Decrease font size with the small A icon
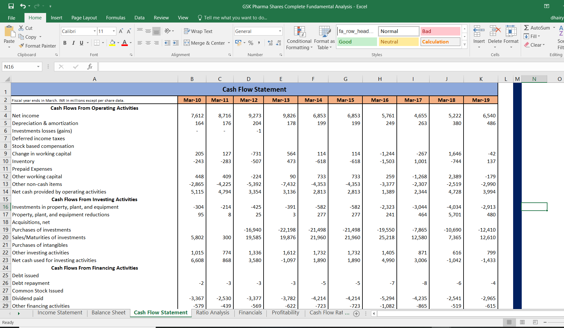Image resolution: width=564 pixels, height=328 pixels. [x=129, y=31]
